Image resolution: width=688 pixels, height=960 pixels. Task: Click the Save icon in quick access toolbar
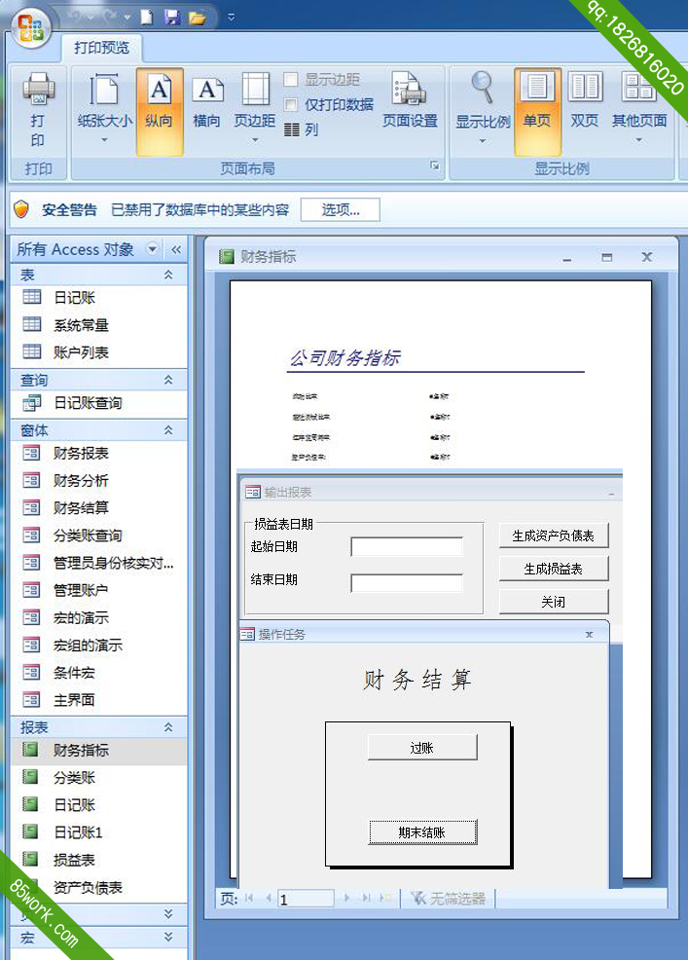click(172, 17)
